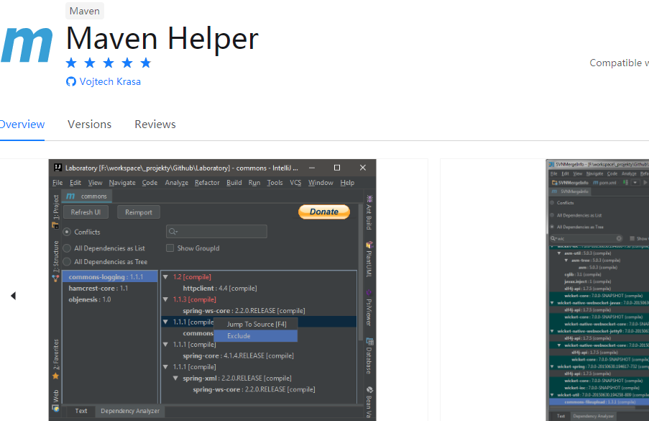Click the GitHub icon beside Vojtech Krasa
This screenshot has height=421, width=649.
(x=71, y=81)
